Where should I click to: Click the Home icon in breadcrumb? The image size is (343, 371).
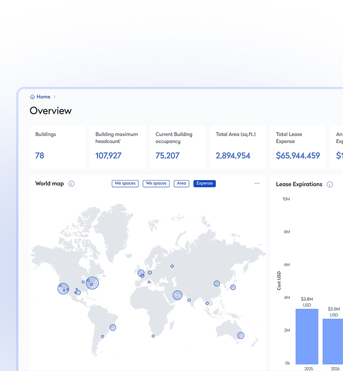[33, 97]
